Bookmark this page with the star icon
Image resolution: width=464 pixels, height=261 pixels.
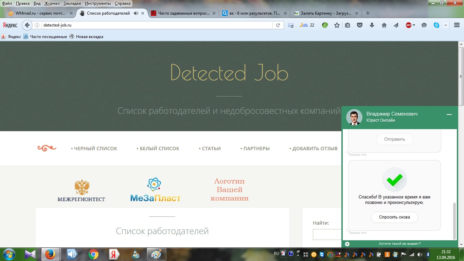pos(337,25)
